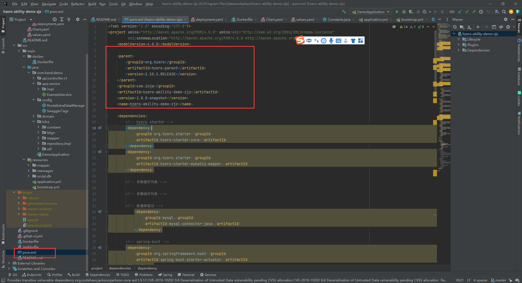Open the Endpoints tool window
Screen dimensions: 522x283
pos(32,275)
